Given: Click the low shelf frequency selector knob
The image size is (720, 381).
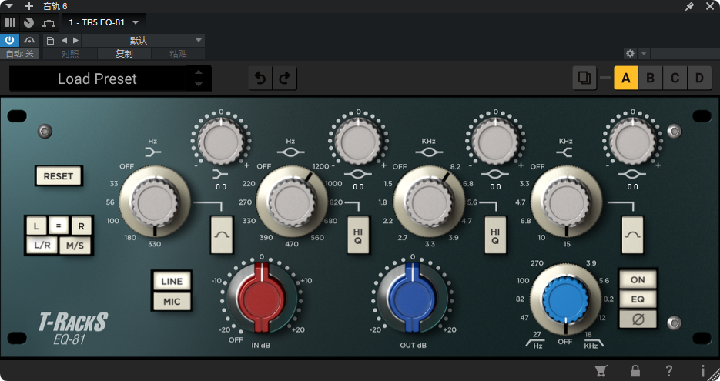Looking at the screenshot, I should click(x=155, y=202).
